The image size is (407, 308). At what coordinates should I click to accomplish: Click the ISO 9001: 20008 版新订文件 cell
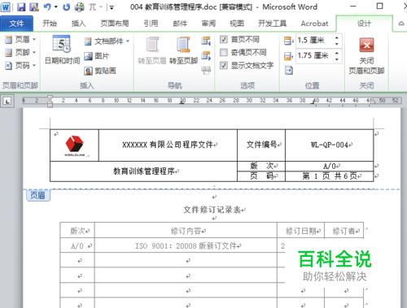[x=186, y=246]
